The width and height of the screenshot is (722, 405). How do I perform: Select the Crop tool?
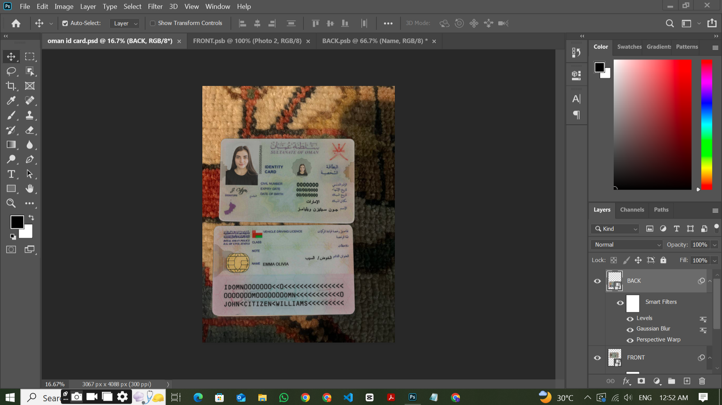pyautogui.click(x=11, y=86)
